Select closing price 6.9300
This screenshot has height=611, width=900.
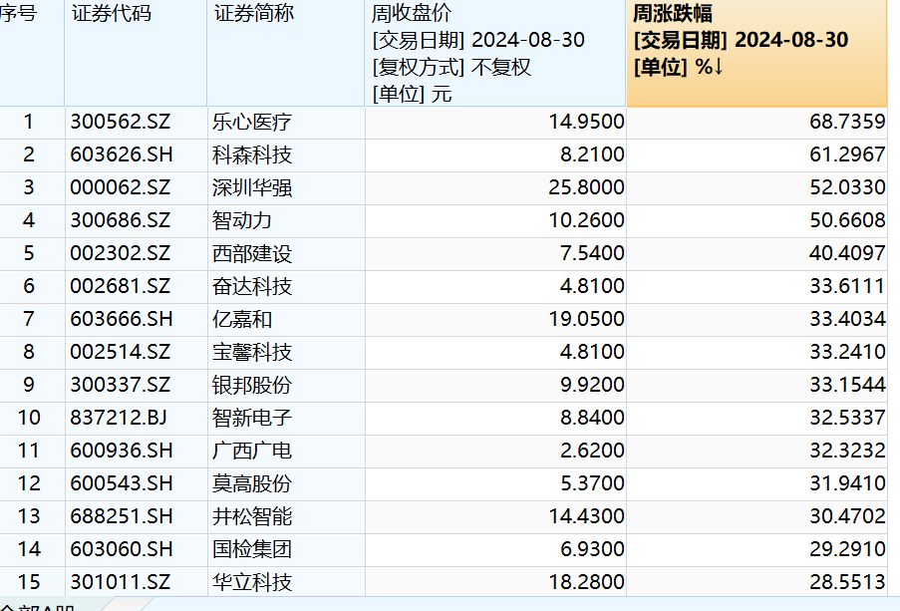tap(592, 549)
